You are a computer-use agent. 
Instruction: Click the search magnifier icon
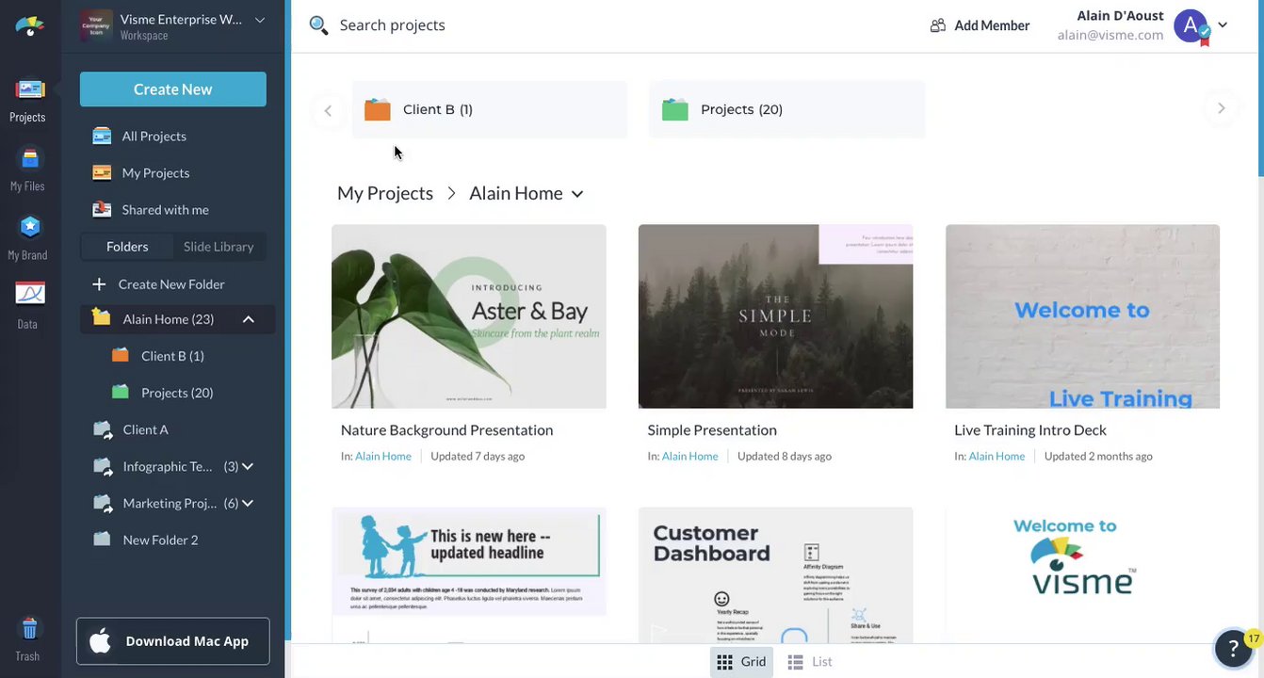point(318,25)
